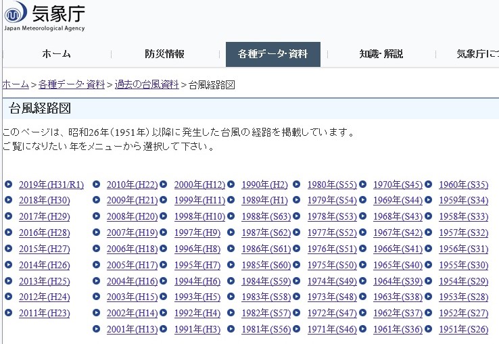Open the ホーム navigation tab
Viewport: 499px width, 344px height.
point(56,54)
